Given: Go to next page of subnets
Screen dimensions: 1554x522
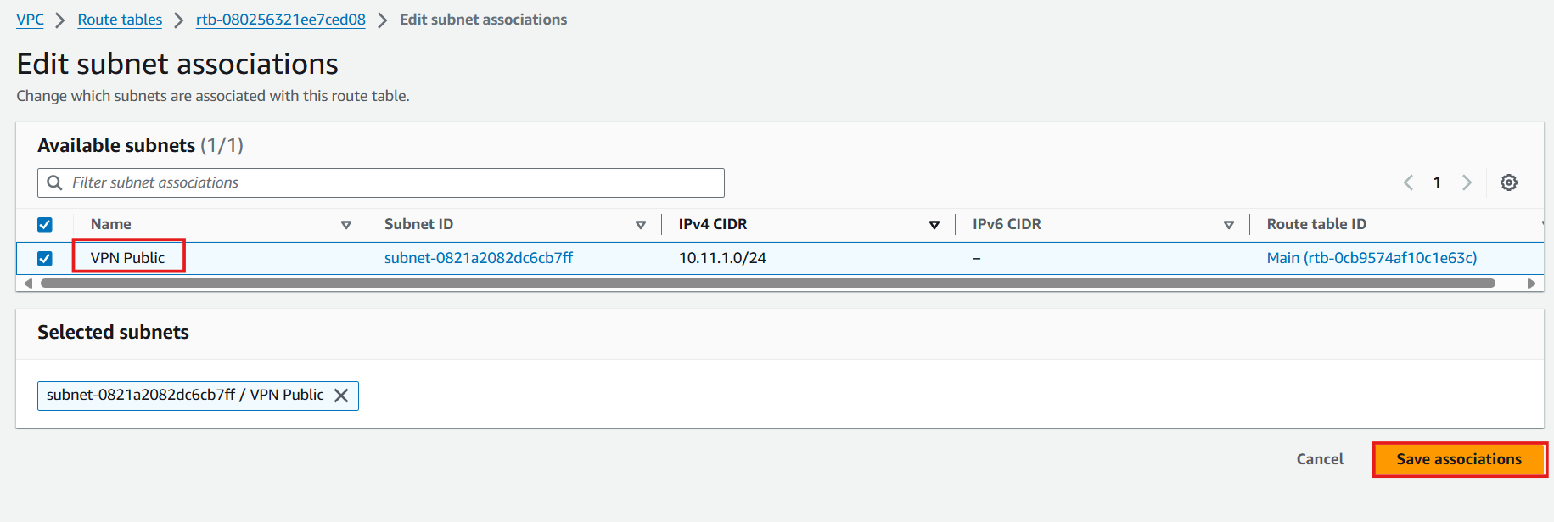Looking at the screenshot, I should point(1467,182).
